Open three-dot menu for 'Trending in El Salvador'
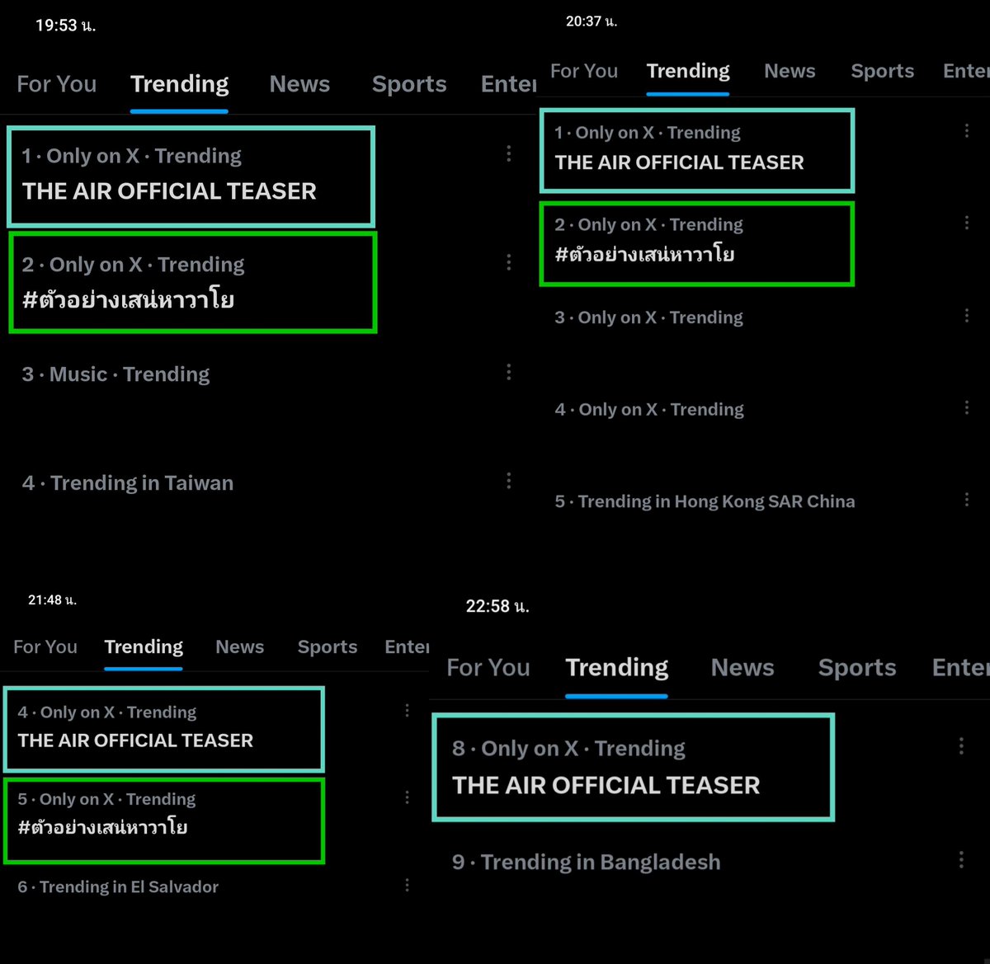Image resolution: width=990 pixels, height=964 pixels. pos(408,885)
